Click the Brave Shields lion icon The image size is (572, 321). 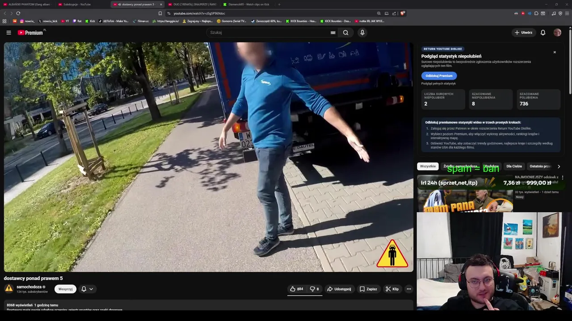pos(403,13)
